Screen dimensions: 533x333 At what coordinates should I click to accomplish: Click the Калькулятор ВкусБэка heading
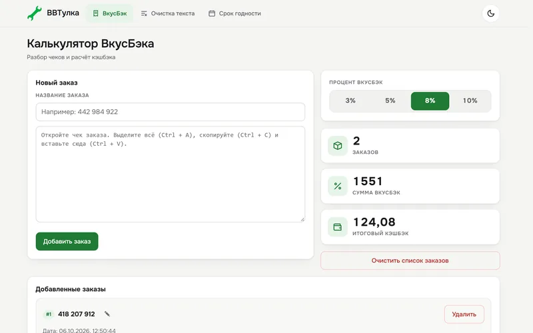tap(91, 43)
